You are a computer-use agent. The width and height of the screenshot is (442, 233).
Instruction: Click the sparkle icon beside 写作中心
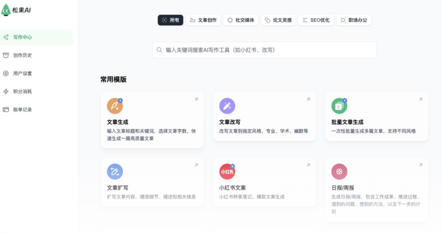click(6, 37)
